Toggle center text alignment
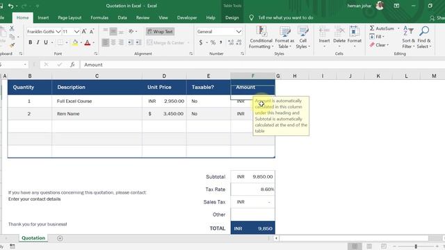The width and height of the screenshot is (445, 250). coord(113,42)
